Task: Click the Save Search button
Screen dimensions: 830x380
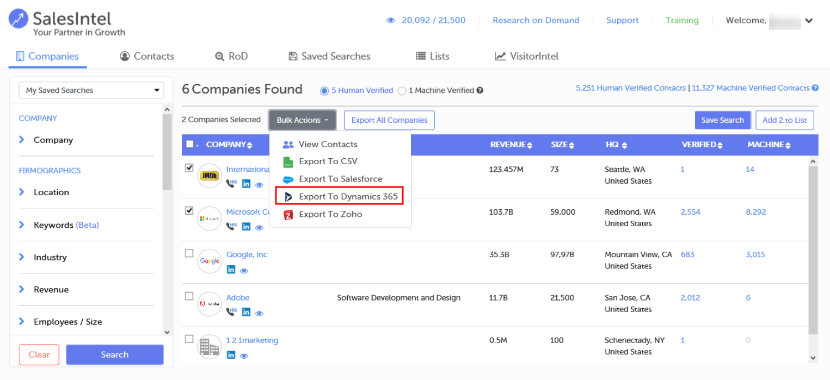Action: pyautogui.click(x=723, y=120)
